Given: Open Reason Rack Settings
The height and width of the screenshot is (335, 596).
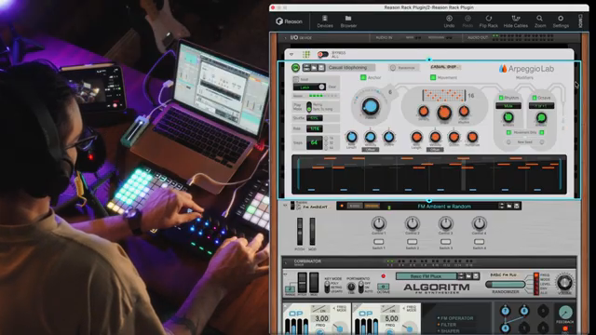Looking at the screenshot, I should (561, 21).
